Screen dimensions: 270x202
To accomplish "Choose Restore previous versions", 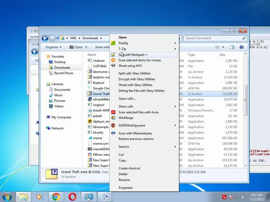I will (136, 139).
